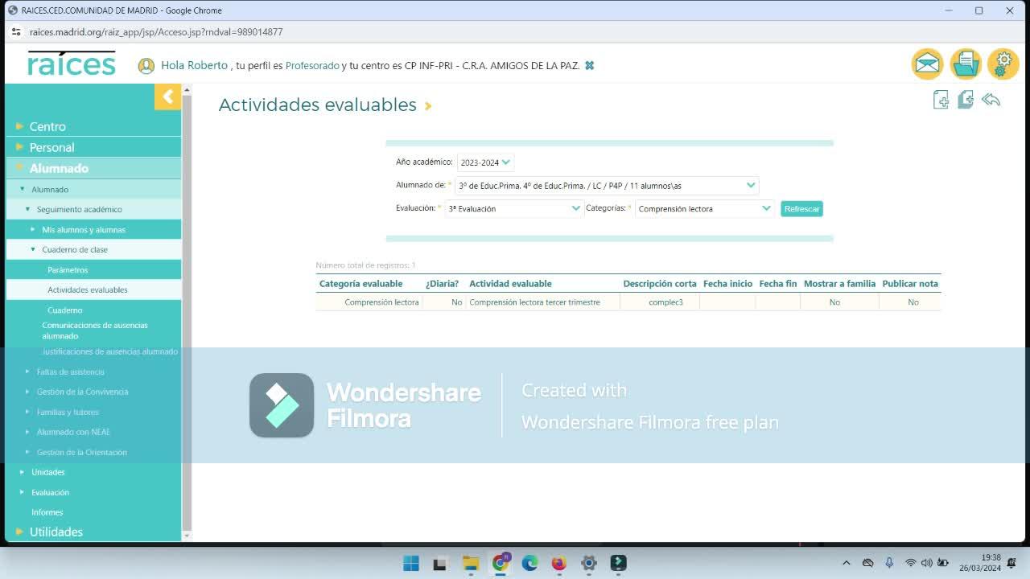
Task: Click the sidebar scroll down arrow
Action: coord(187,536)
